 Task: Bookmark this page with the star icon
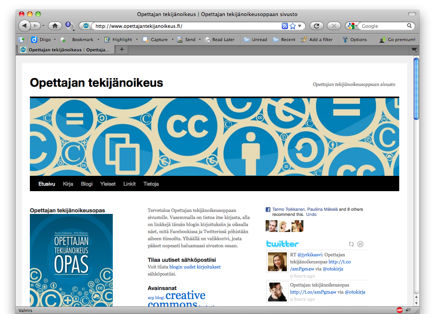[x=293, y=26]
